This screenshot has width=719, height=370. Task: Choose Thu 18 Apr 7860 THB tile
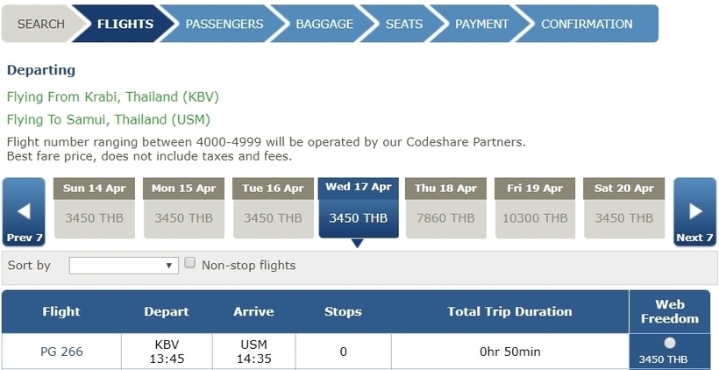(x=445, y=208)
